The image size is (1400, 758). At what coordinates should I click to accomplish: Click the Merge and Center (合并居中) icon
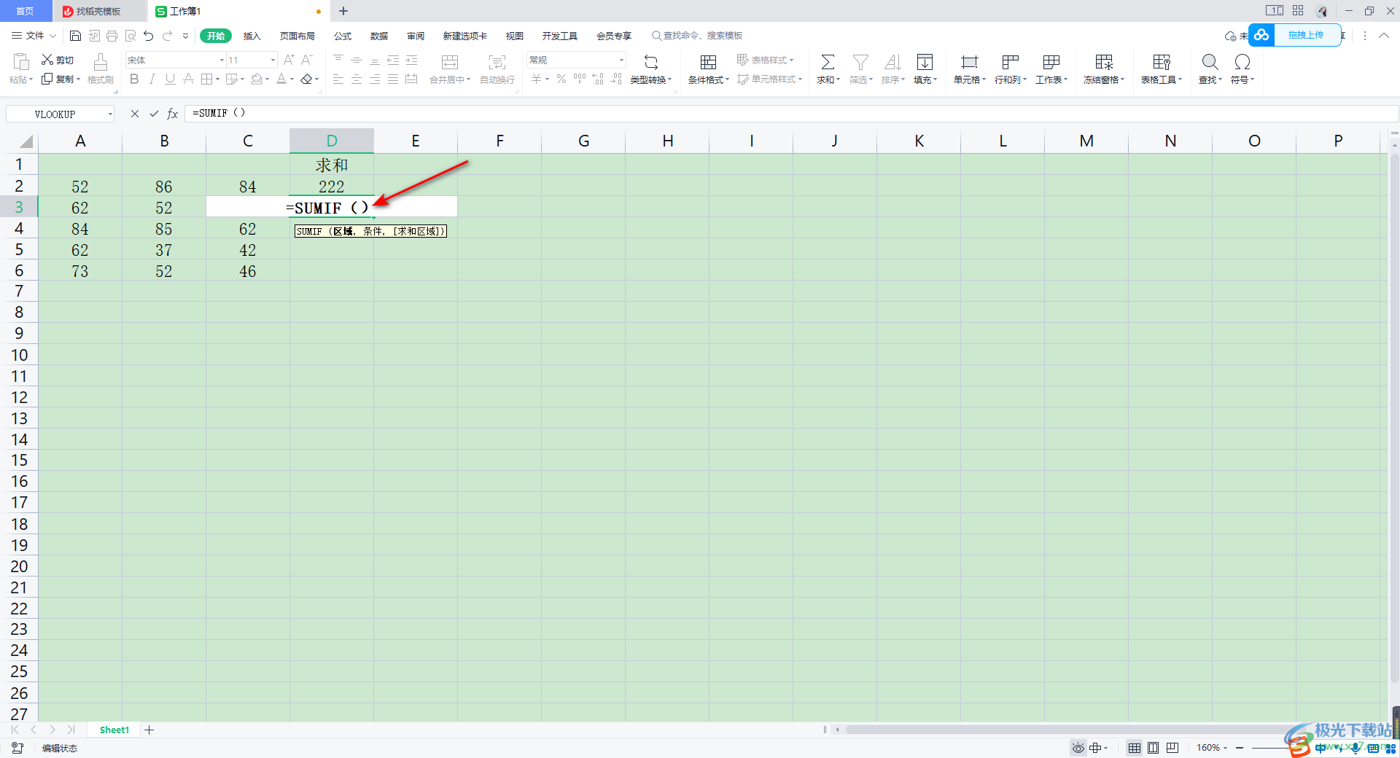[x=450, y=62]
